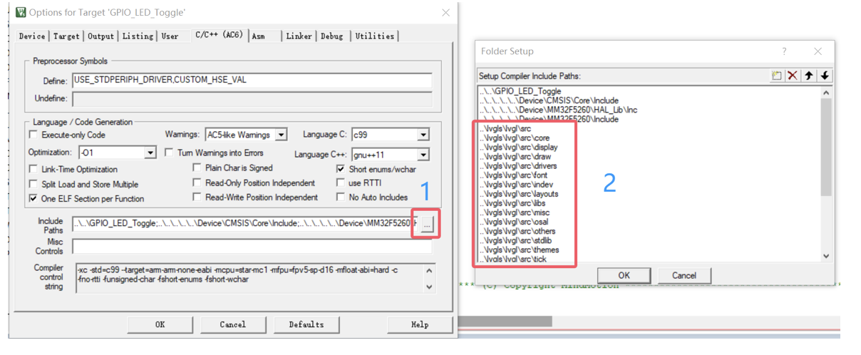Select path ..\lvgls\lvgl\src\draw
The height and width of the screenshot is (355, 861).
pos(515,156)
